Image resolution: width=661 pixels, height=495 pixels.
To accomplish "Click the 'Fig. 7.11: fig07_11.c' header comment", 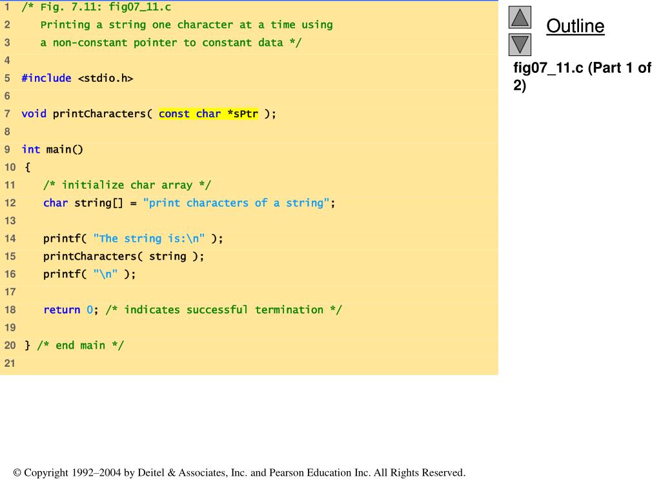I will (x=97, y=6).
